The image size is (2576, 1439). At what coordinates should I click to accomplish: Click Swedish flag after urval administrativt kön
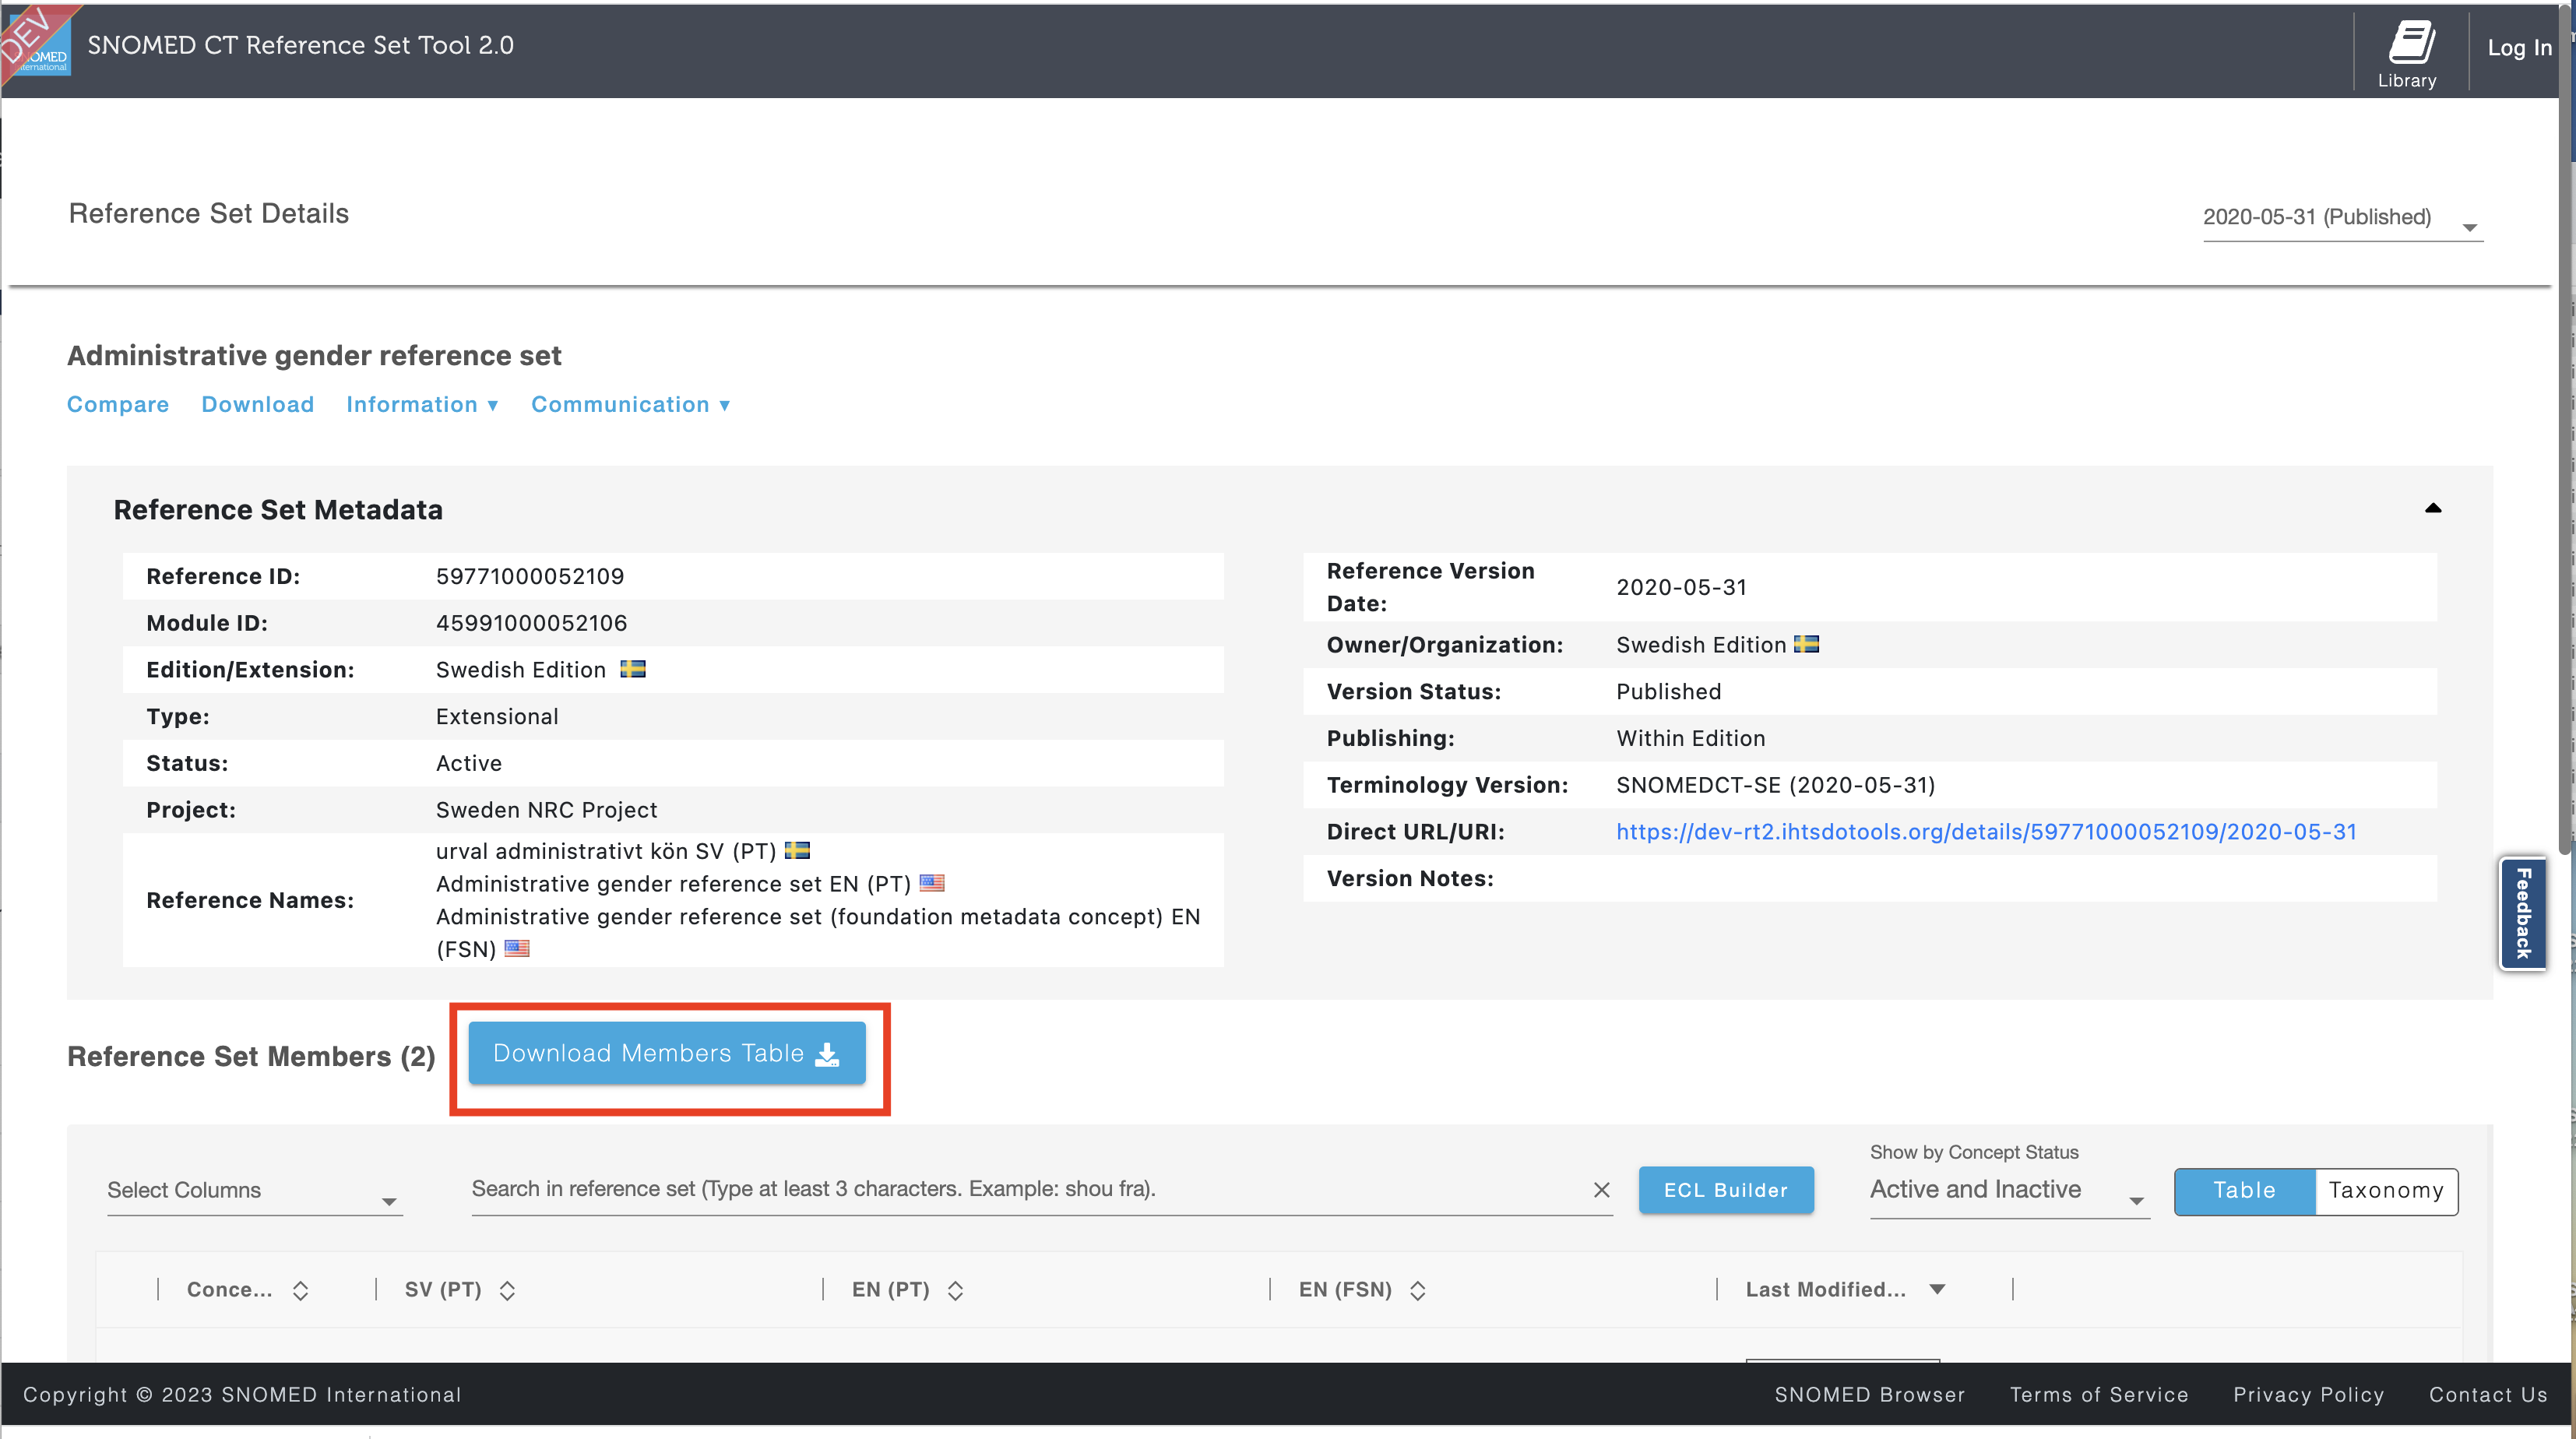797,850
